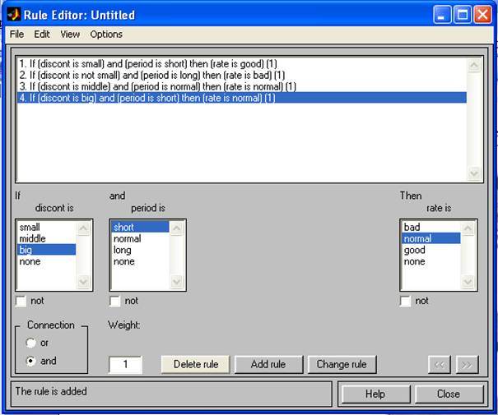
Task: Choose 'normal' in the period list
Action: pyautogui.click(x=141, y=238)
